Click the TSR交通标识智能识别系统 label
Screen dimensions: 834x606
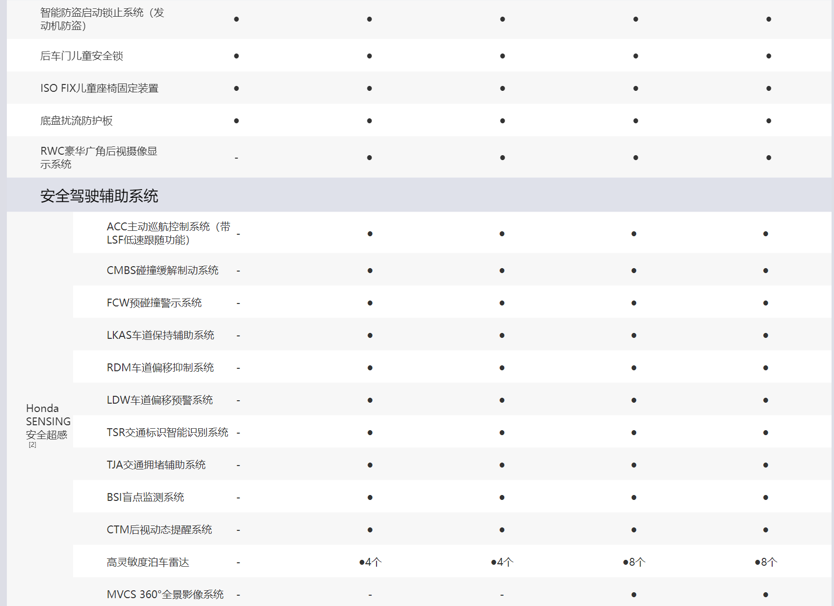pos(167,433)
